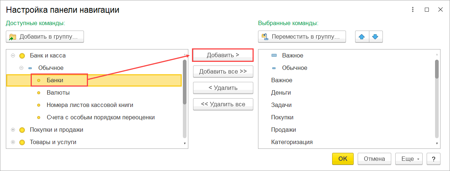Select the Банк и касса coin icon
Image resolution: width=450 pixels, height=171 pixels.
22,56
